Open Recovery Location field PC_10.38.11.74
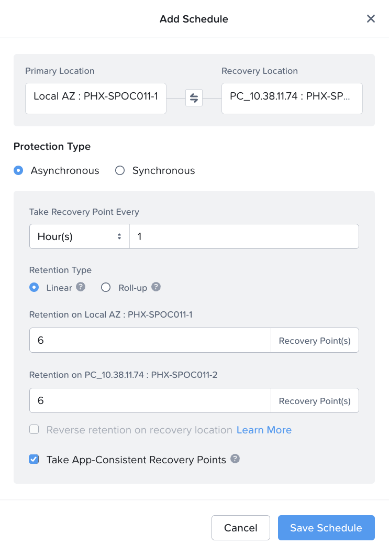Viewport: 389px width, 555px height. (292, 98)
